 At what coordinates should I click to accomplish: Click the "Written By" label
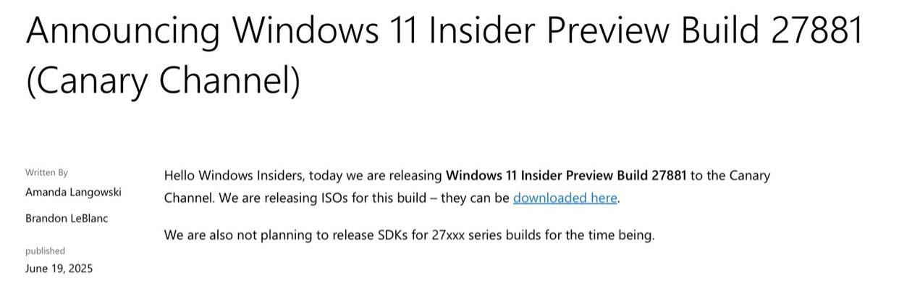[x=46, y=172]
